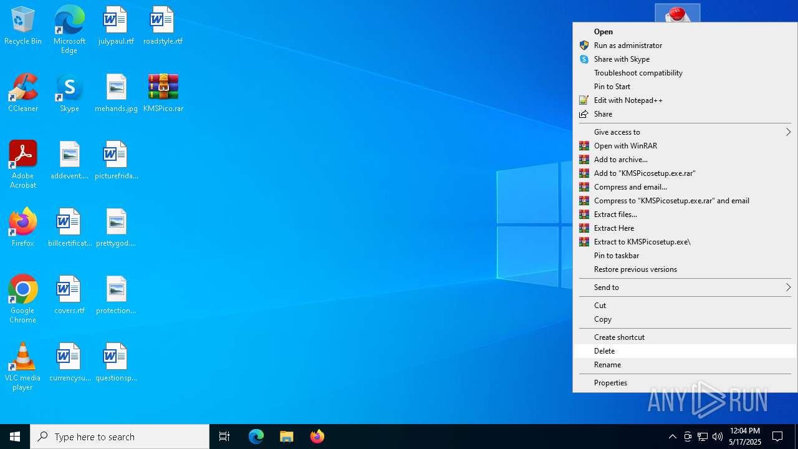Click the Windows Start button
The height and width of the screenshot is (449, 798).
coord(15,437)
